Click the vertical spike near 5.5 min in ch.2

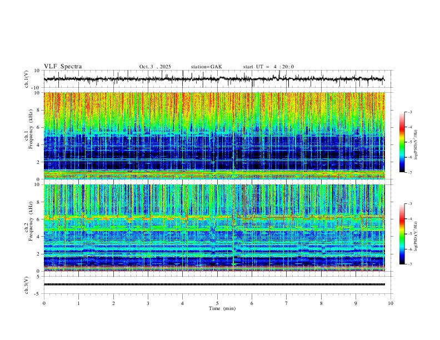point(233,228)
